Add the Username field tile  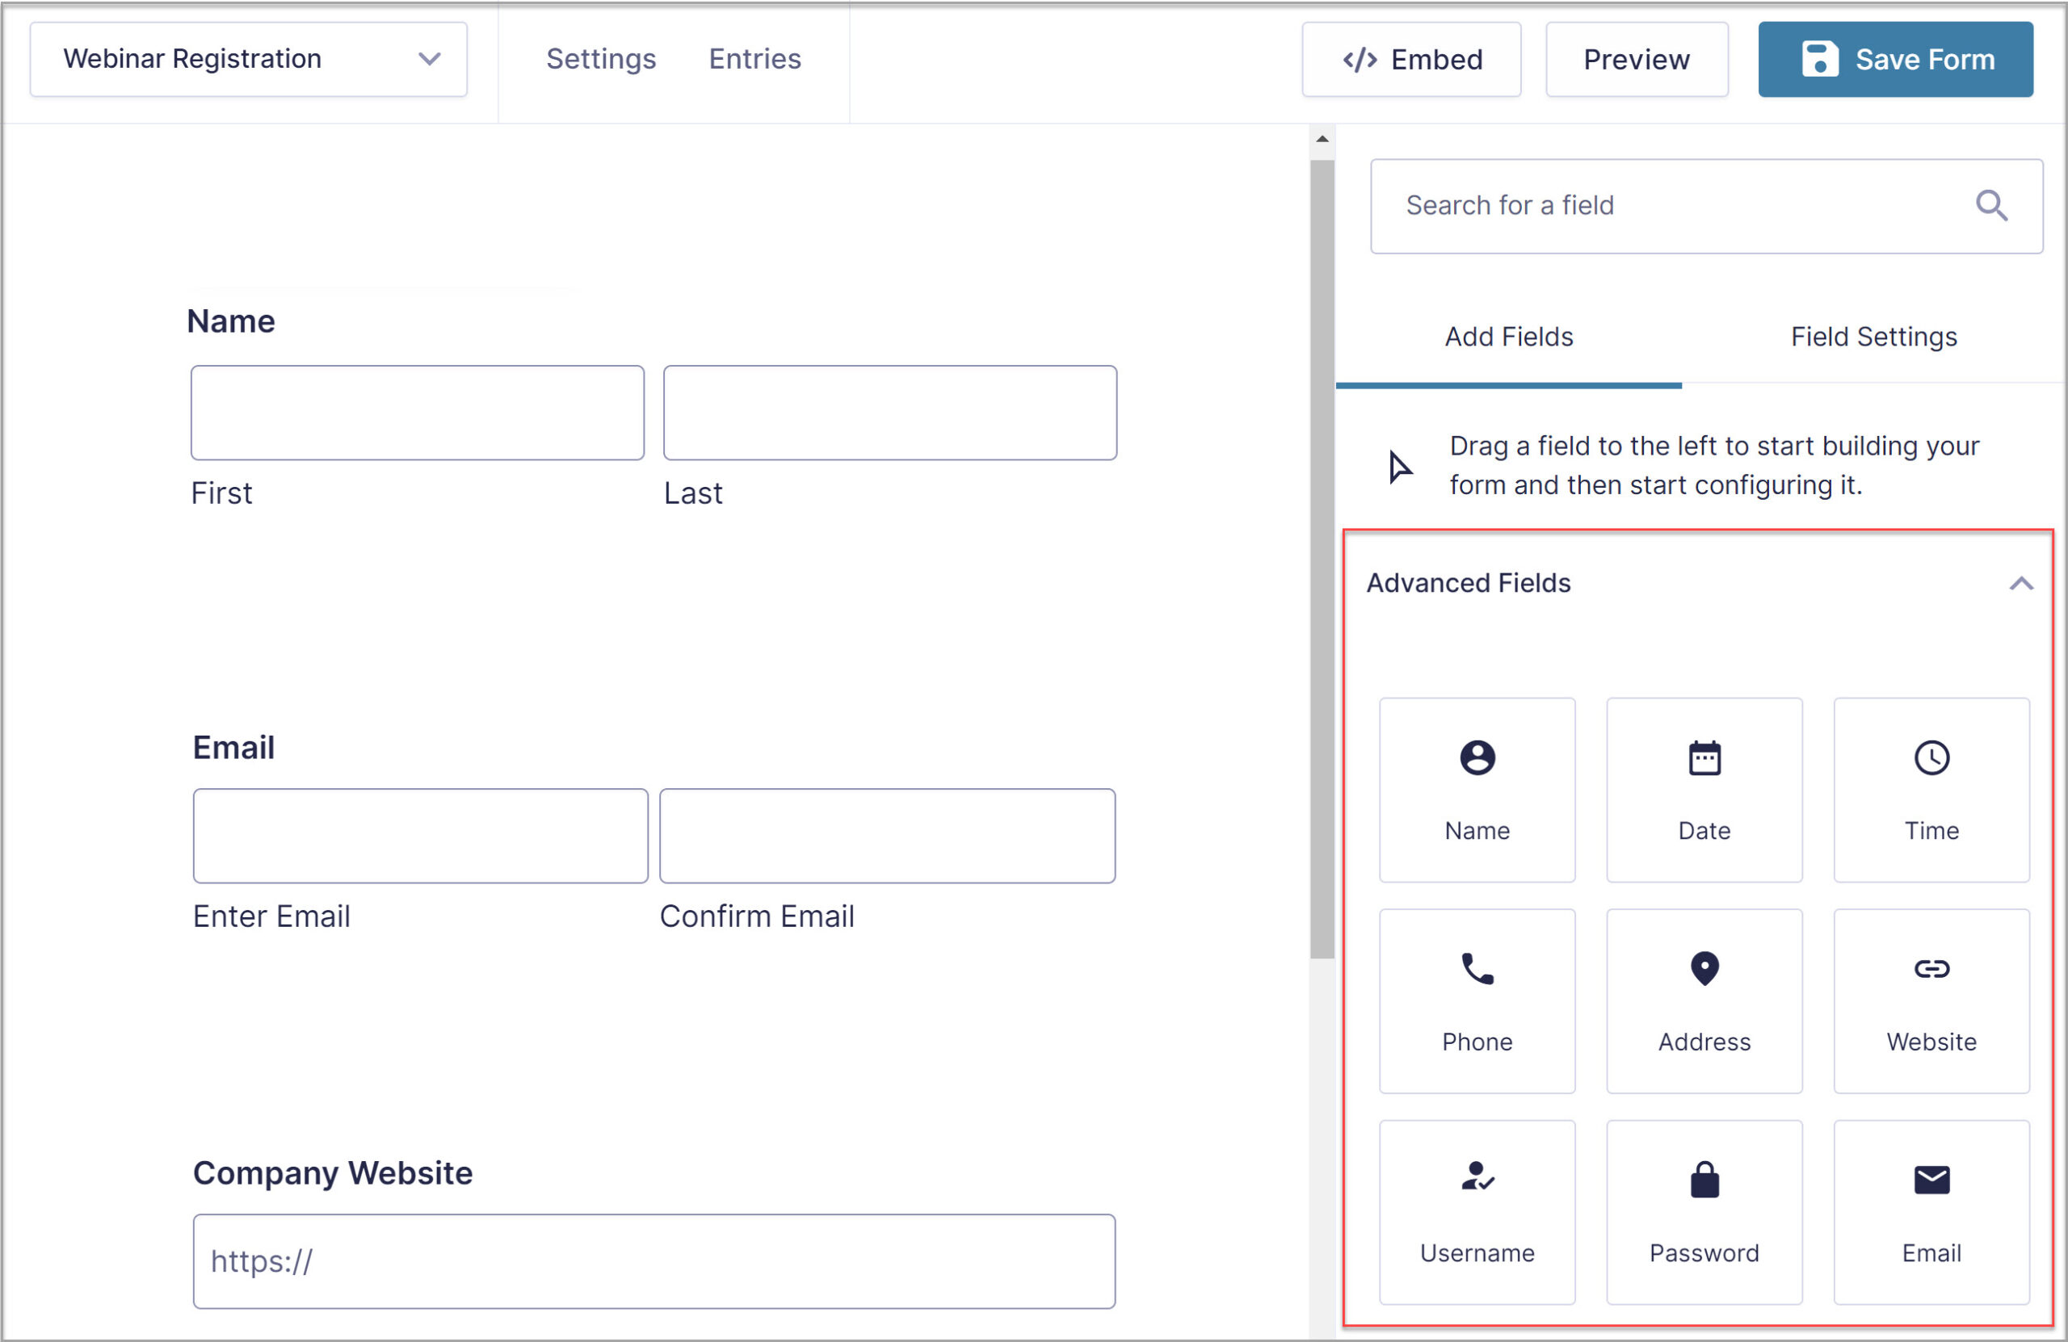coord(1477,1212)
